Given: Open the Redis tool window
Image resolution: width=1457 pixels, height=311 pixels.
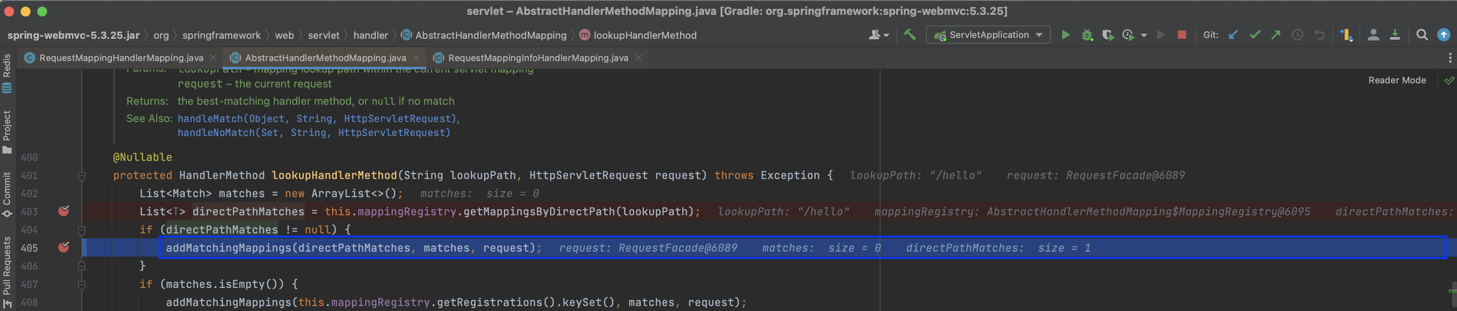Looking at the screenshot, I should (x=7, y=73).
